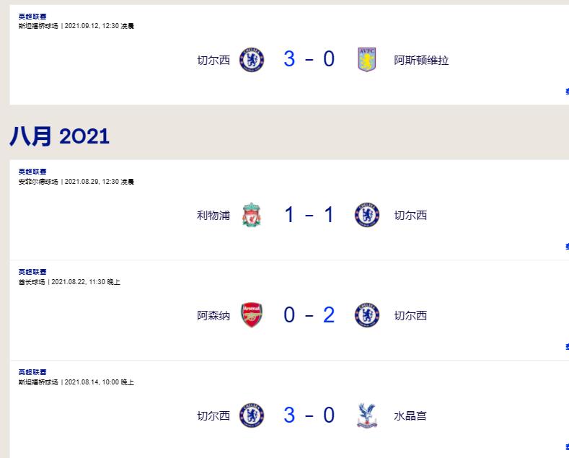Open 英超联赛 link above 2021.08.29 match

(x=32, y=172)
